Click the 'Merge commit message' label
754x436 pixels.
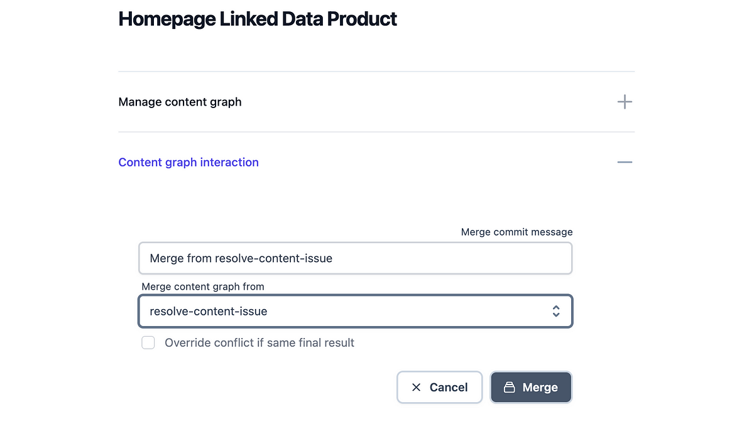click(x=517, y=232)
